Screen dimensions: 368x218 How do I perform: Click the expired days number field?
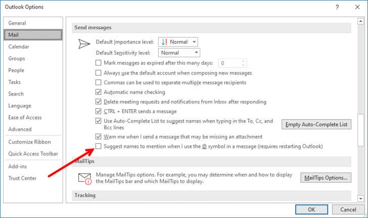tap(229, 63)
